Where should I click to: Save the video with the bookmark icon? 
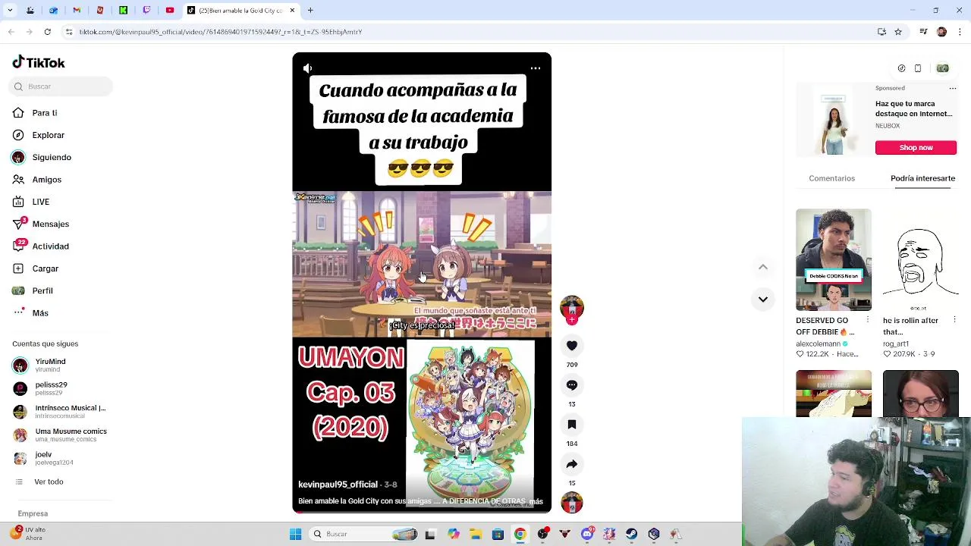click(572, 425)
